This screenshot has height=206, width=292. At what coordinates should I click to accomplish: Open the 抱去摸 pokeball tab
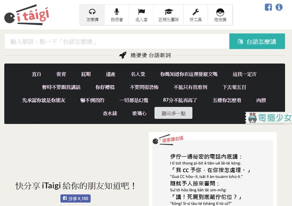(220, 15)
